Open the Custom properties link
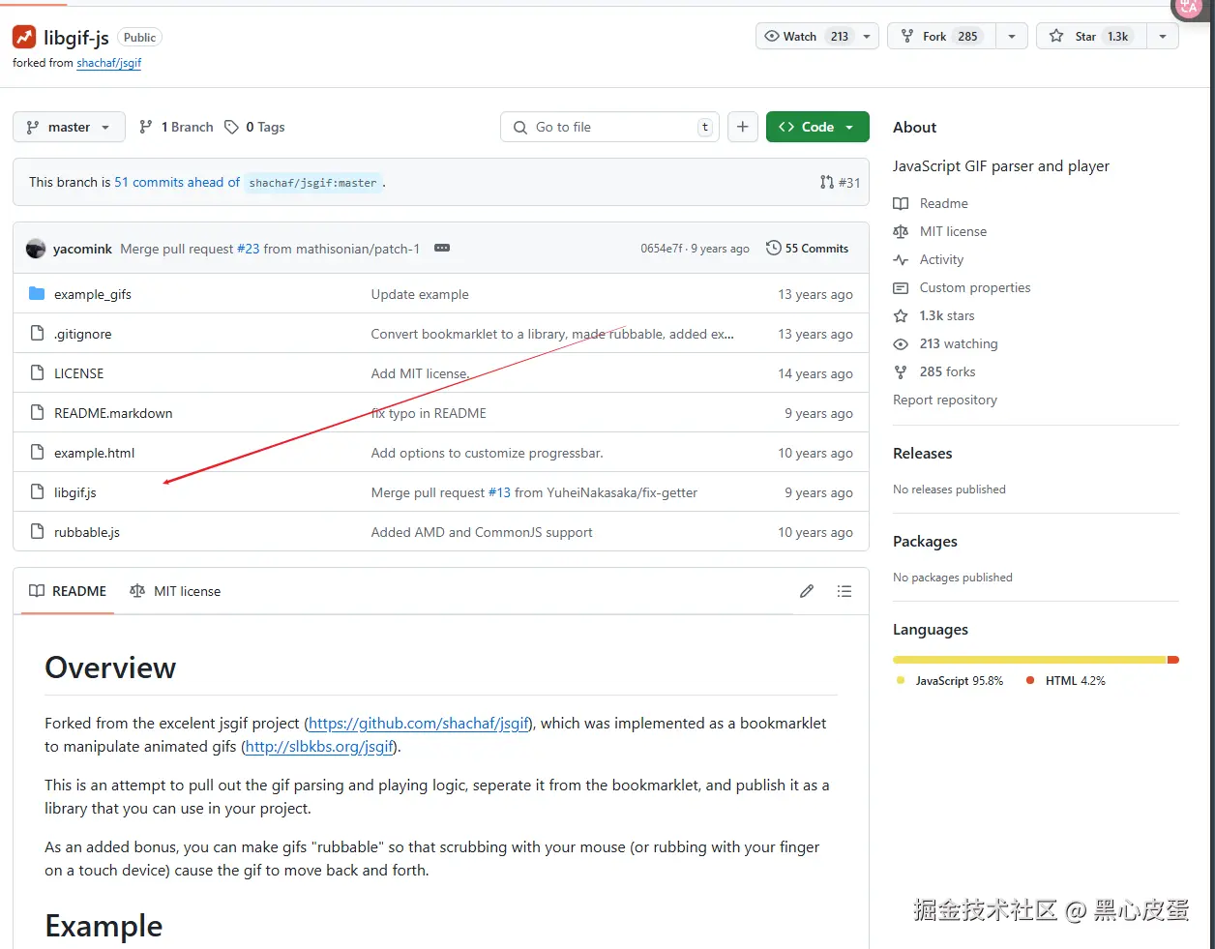 (x=974, y=287)
